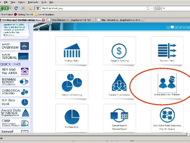190x143 pixels.
Task: Open the Edit menu
Action: [x=6, y=2]
